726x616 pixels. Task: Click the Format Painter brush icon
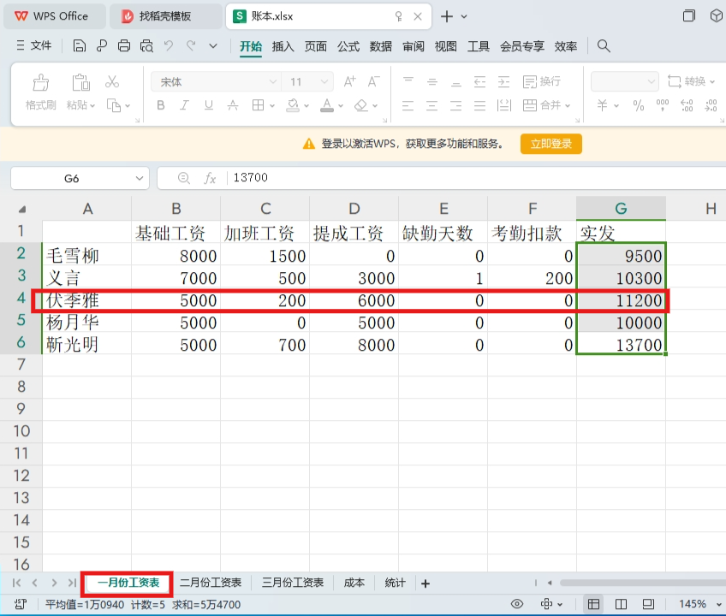point(40,83)
